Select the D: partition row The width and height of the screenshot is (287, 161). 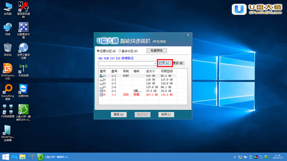[138, 80]
